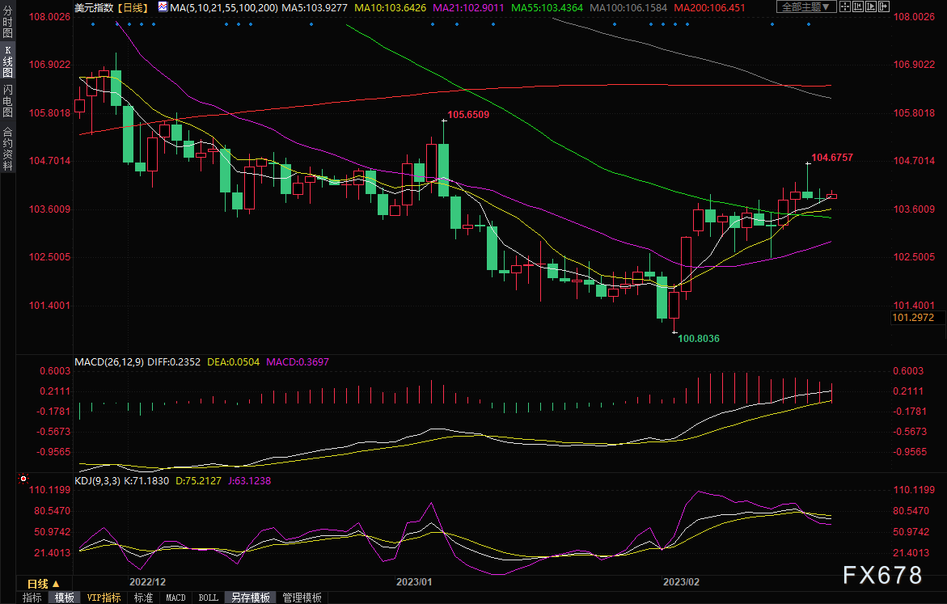The height and width of the screenshot is (604, 947).
Task: Click the MA indicator chart icon beside 日线
Action: click(163, 6)
